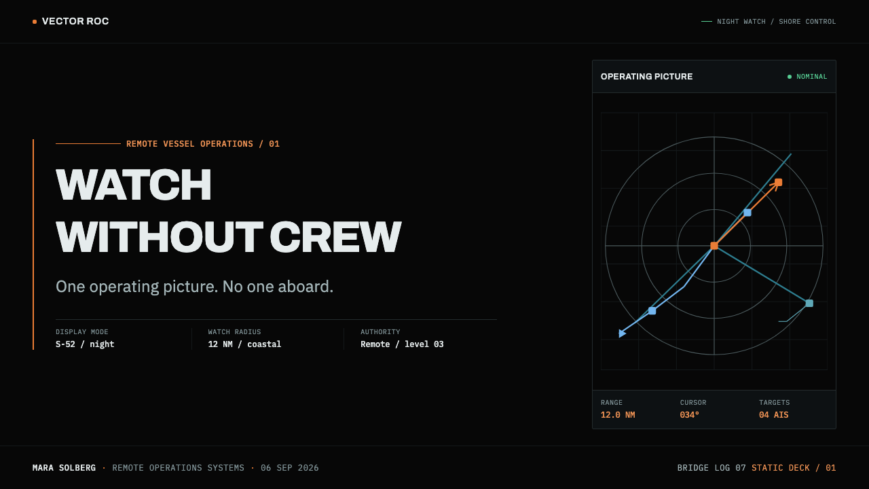Viewport: 869px width, 489px height.
Task: Click the NOMINAL status text
Action: (812, 77)
